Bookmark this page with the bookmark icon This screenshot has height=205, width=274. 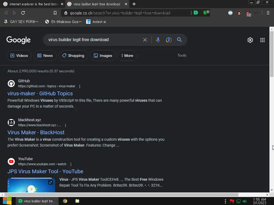[x=55, y=13]
